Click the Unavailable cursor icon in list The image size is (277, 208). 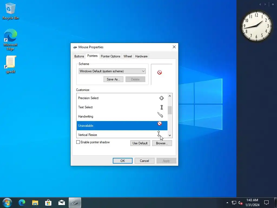click(x=160, y=123)
